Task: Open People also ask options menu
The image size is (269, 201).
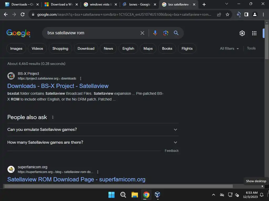Action: coord(53,117)
